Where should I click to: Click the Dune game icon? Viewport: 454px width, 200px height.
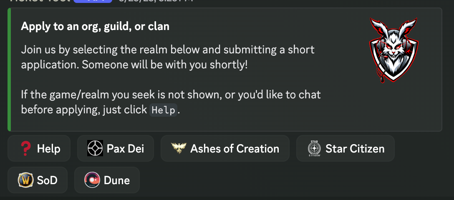coord(91,180)
